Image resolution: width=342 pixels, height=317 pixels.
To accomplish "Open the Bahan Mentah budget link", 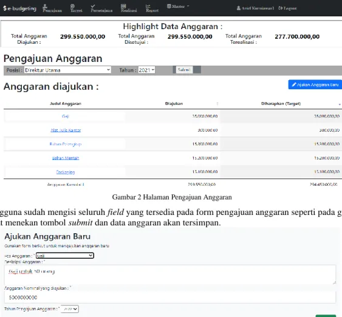I will click(66, 158).
